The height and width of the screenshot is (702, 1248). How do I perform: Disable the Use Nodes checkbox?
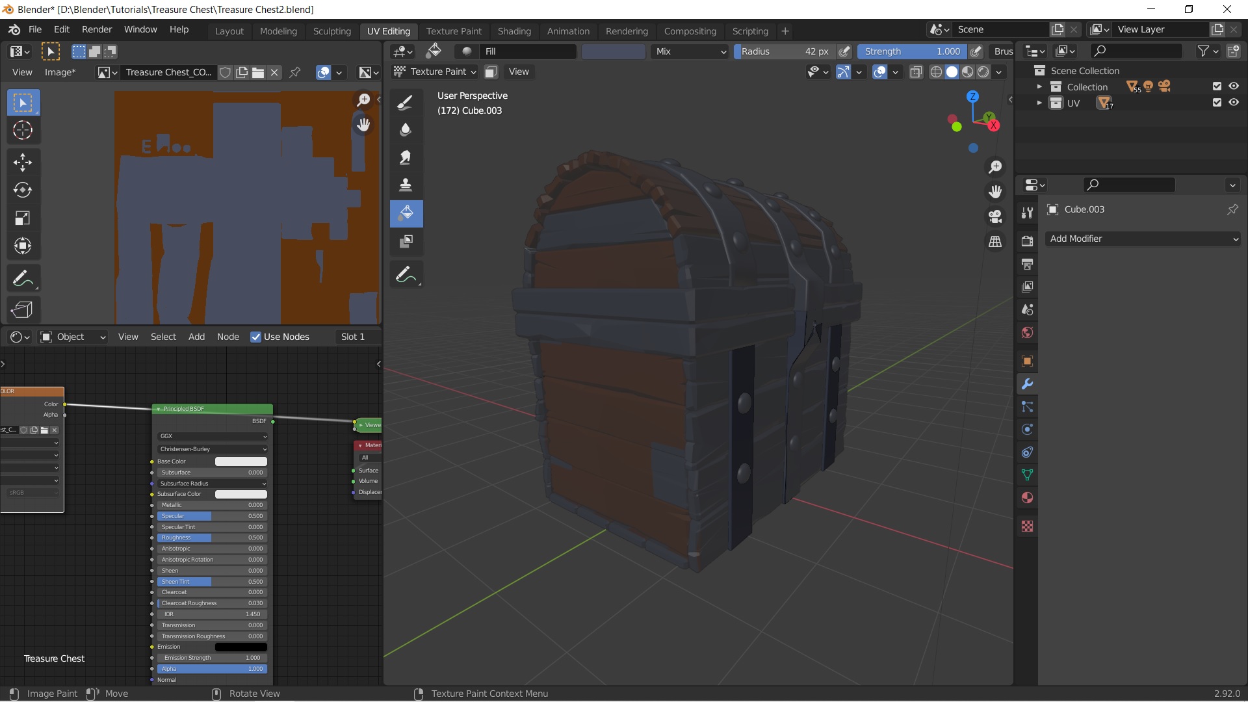pyautogui.click(x=256, y=337)
